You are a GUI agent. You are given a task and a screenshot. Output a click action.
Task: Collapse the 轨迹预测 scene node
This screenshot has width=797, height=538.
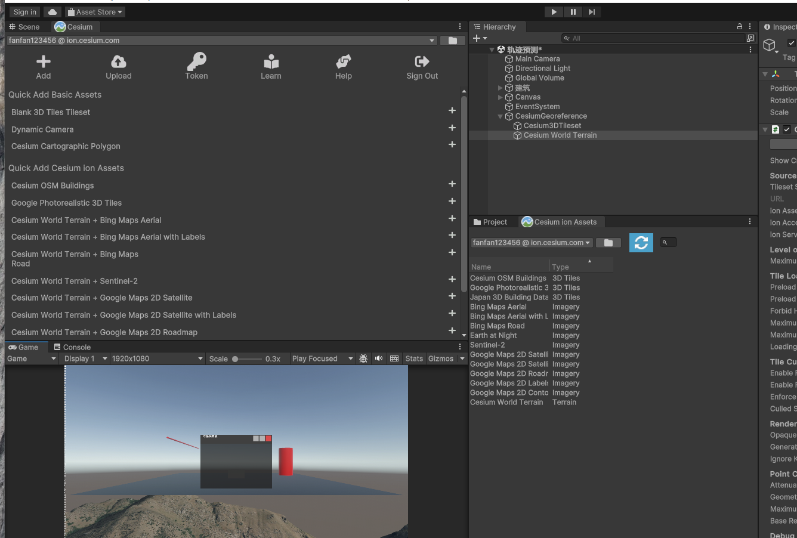(x=492, y=50)
